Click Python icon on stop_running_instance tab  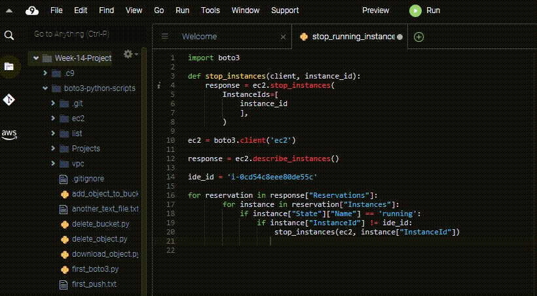[304, 37]
